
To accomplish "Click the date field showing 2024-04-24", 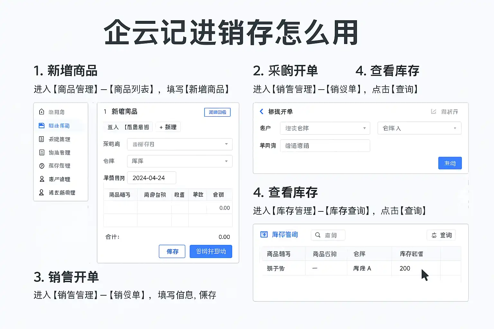I will pyautogui.click(x=152, y=178).
